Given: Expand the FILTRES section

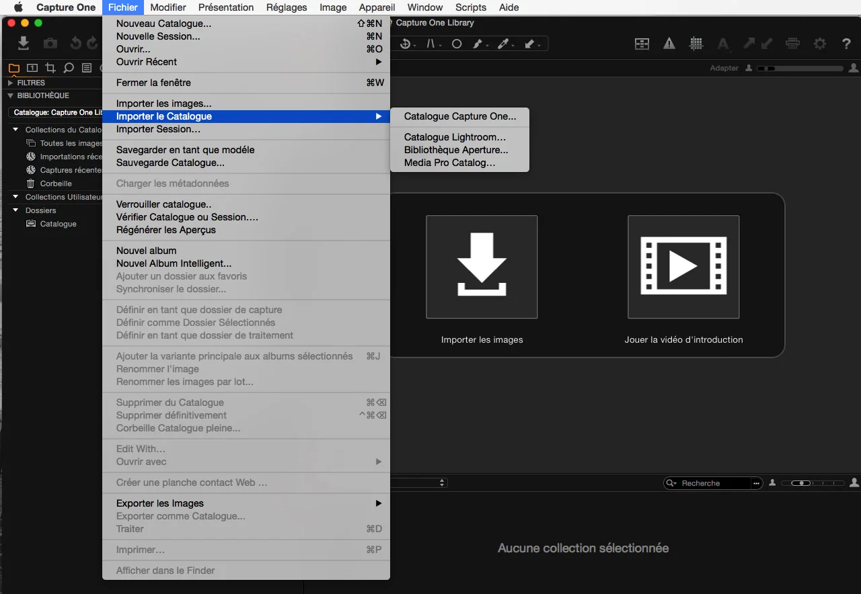Looking at the screenshot, I should click(11, 83).
